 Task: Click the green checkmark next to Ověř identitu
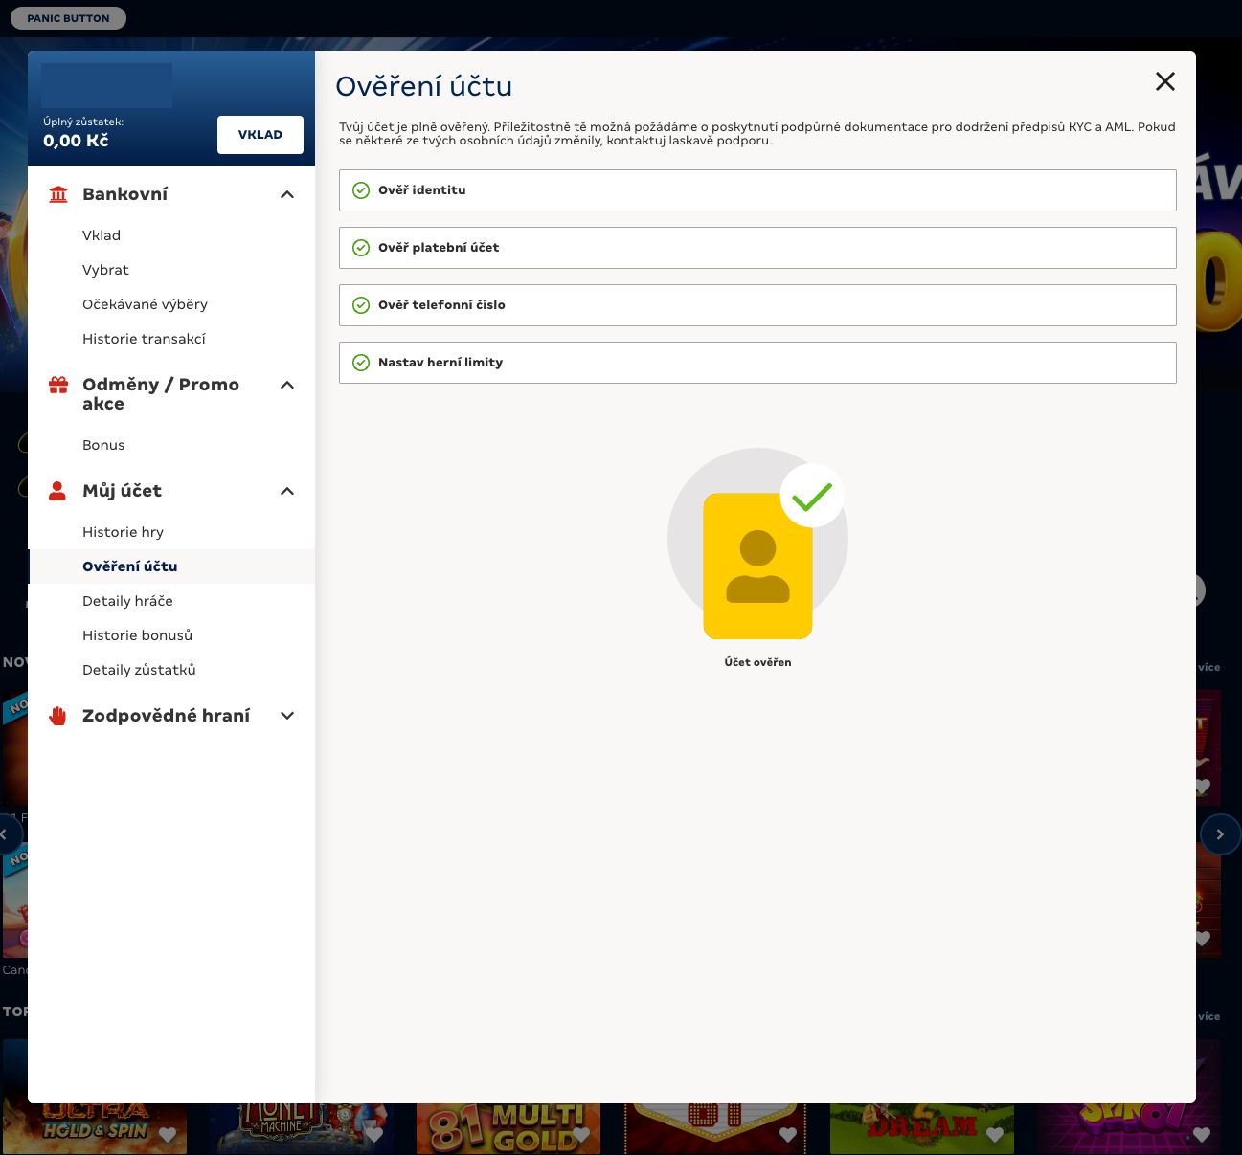coord(361,190)
